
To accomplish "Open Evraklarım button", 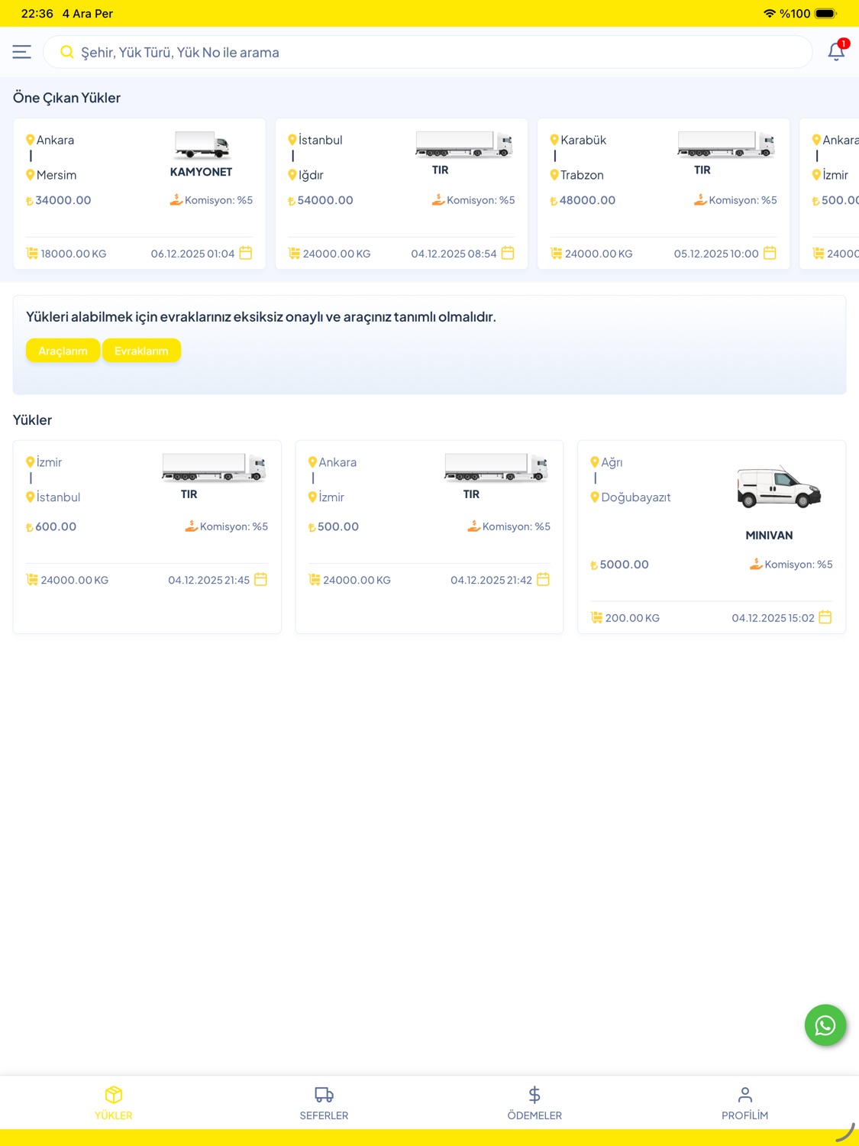I will pos(141,351).
